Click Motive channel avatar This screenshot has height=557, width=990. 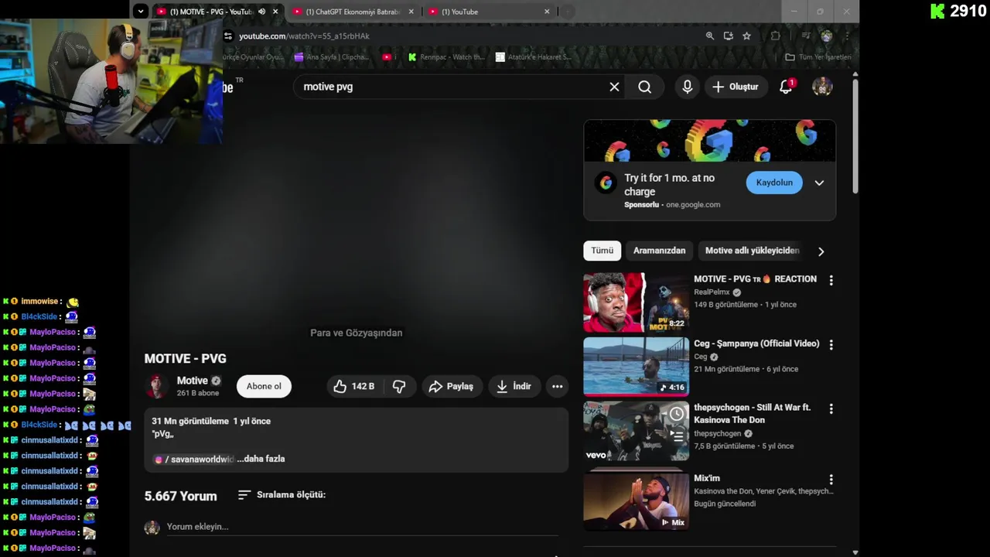pyautogui.click(x=157, y=386)
